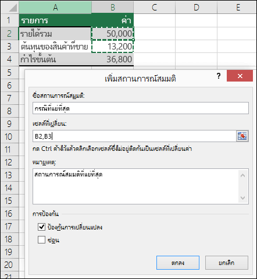This screenshot has height=279, width=257.
Task: Click empty cell C1
Action: pyautogui.click(x=155, y=20)
